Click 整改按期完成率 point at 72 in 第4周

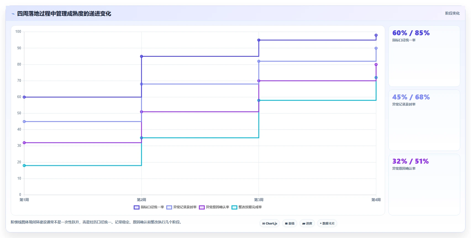click(376, 78)
